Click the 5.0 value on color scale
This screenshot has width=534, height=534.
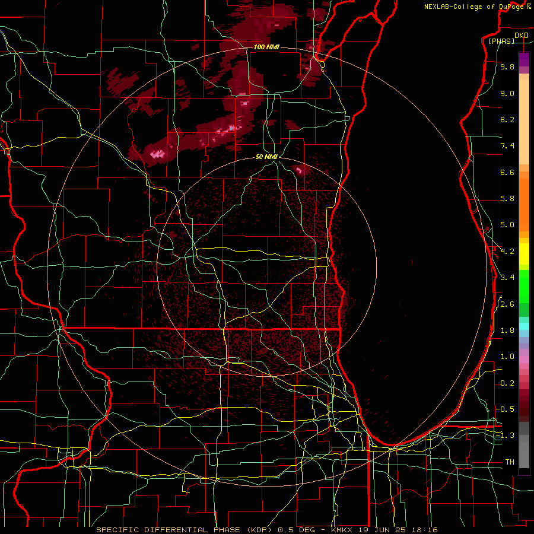pos(507,225)
